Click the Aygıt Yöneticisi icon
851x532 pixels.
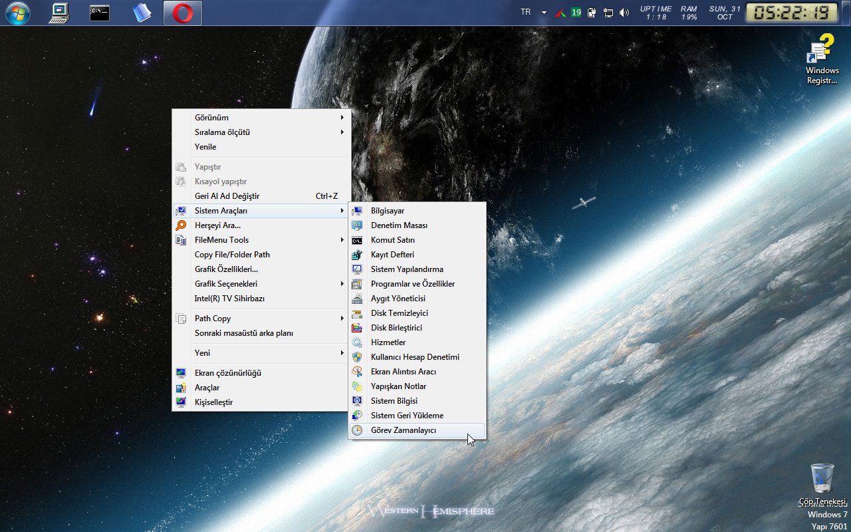357,299
